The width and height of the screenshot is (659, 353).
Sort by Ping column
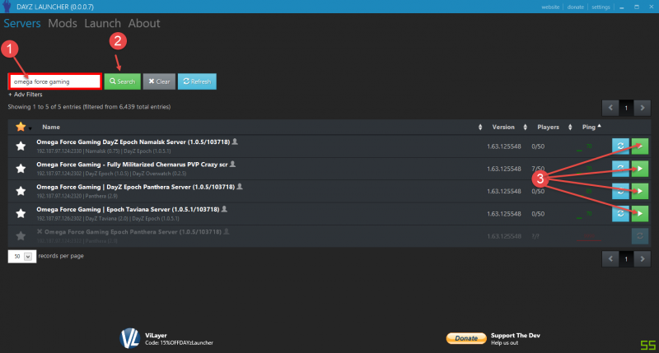click(589, 127)
